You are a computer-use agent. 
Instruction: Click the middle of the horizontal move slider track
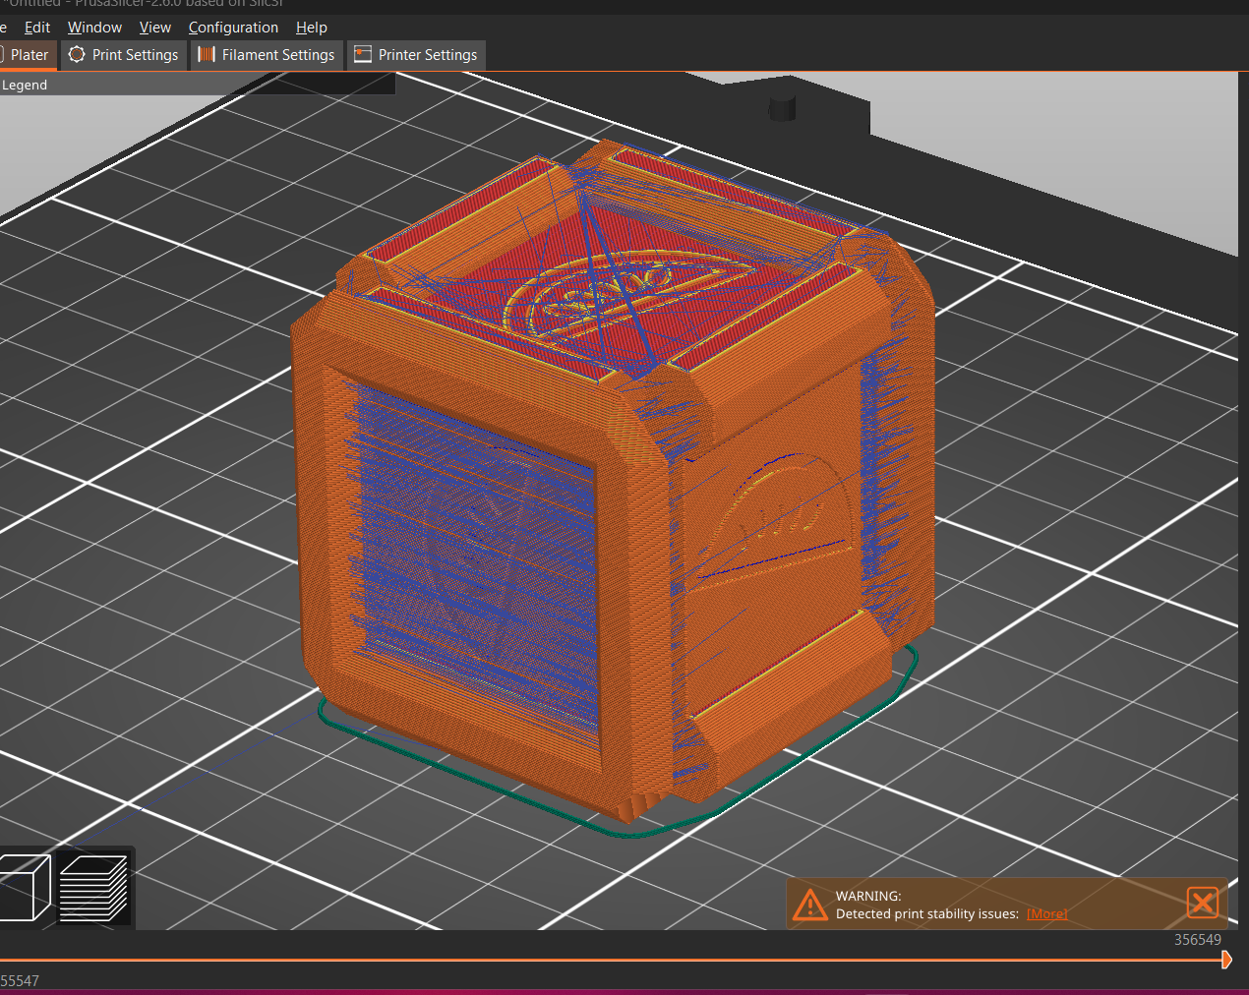tap(610, 960)
